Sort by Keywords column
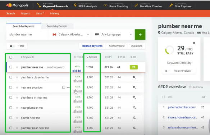Viewport: 210px width, 135px height. [x=27, y=57]
